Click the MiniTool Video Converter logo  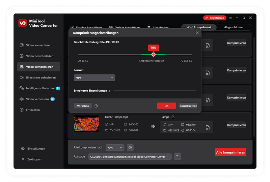tap(23, 23)
